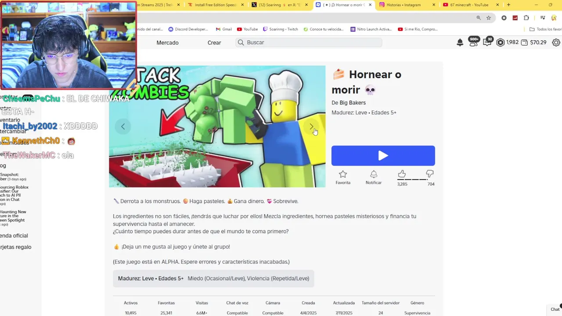Click the dark round extension icon
The height and width of the screenshot is (316, 562).
(x=504, y=18)
